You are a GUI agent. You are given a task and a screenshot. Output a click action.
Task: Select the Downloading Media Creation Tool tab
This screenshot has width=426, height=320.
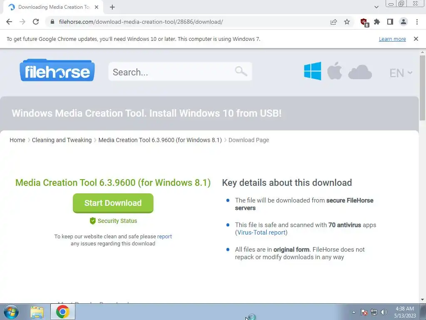coord(53,7)
